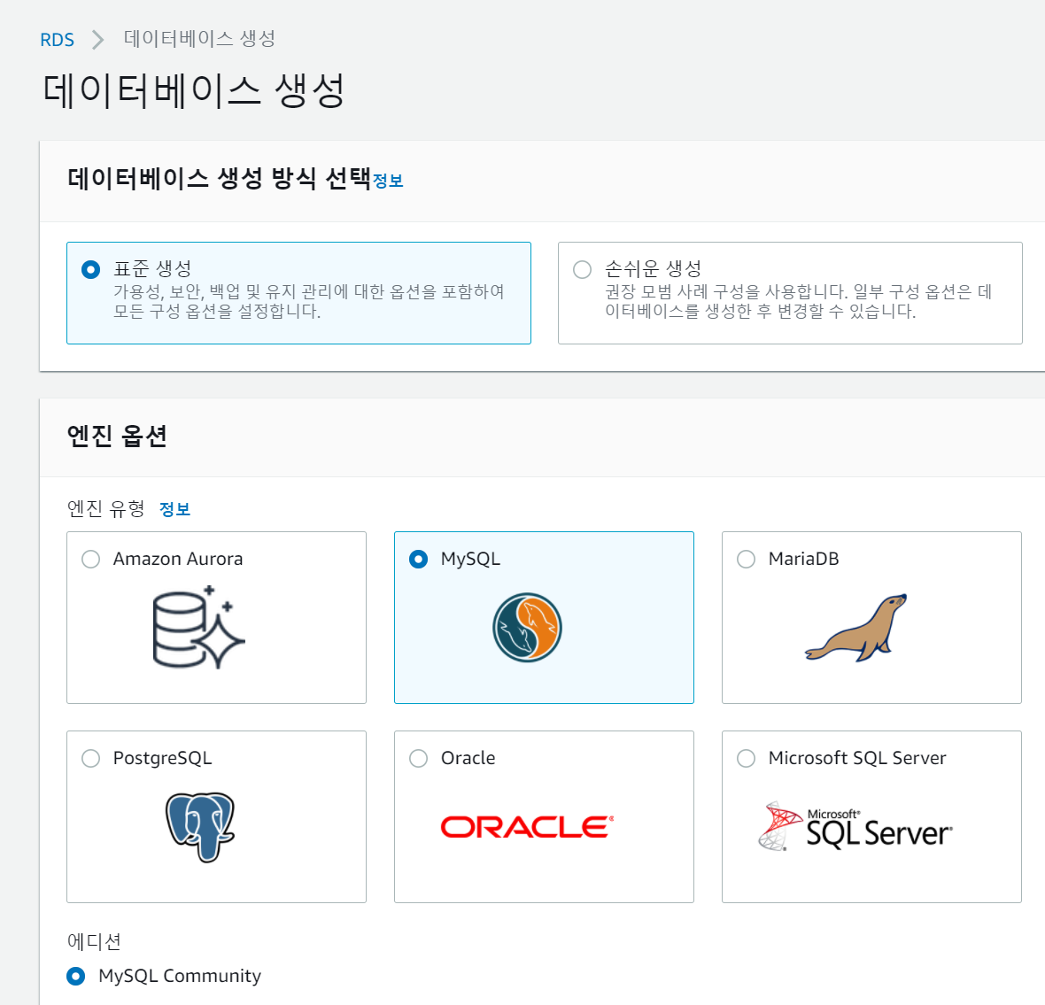Select the 표준 생성 radio button
The image size is (1045, 1005).
[x=90, y=269]
